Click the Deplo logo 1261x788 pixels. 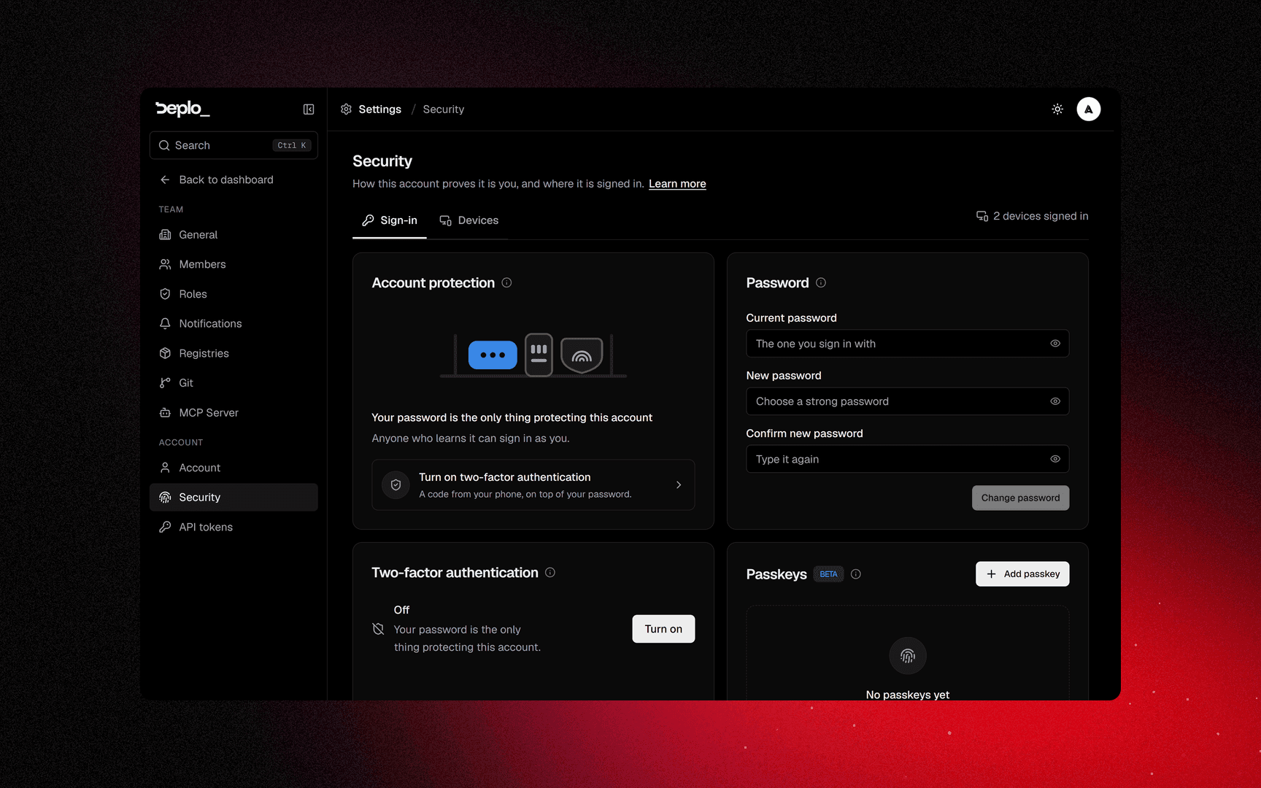pos(182,109)
